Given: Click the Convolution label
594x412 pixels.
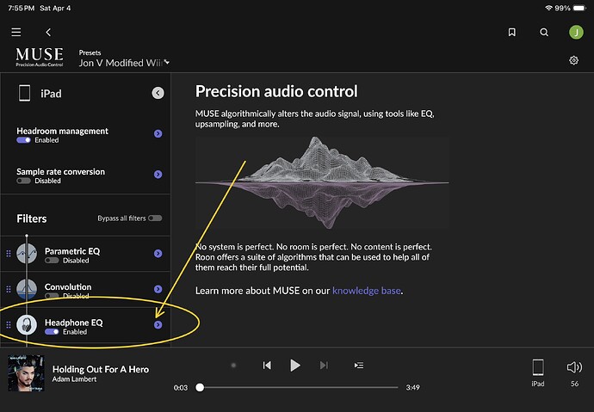Looking at the screenshot, I should point(68,286).
